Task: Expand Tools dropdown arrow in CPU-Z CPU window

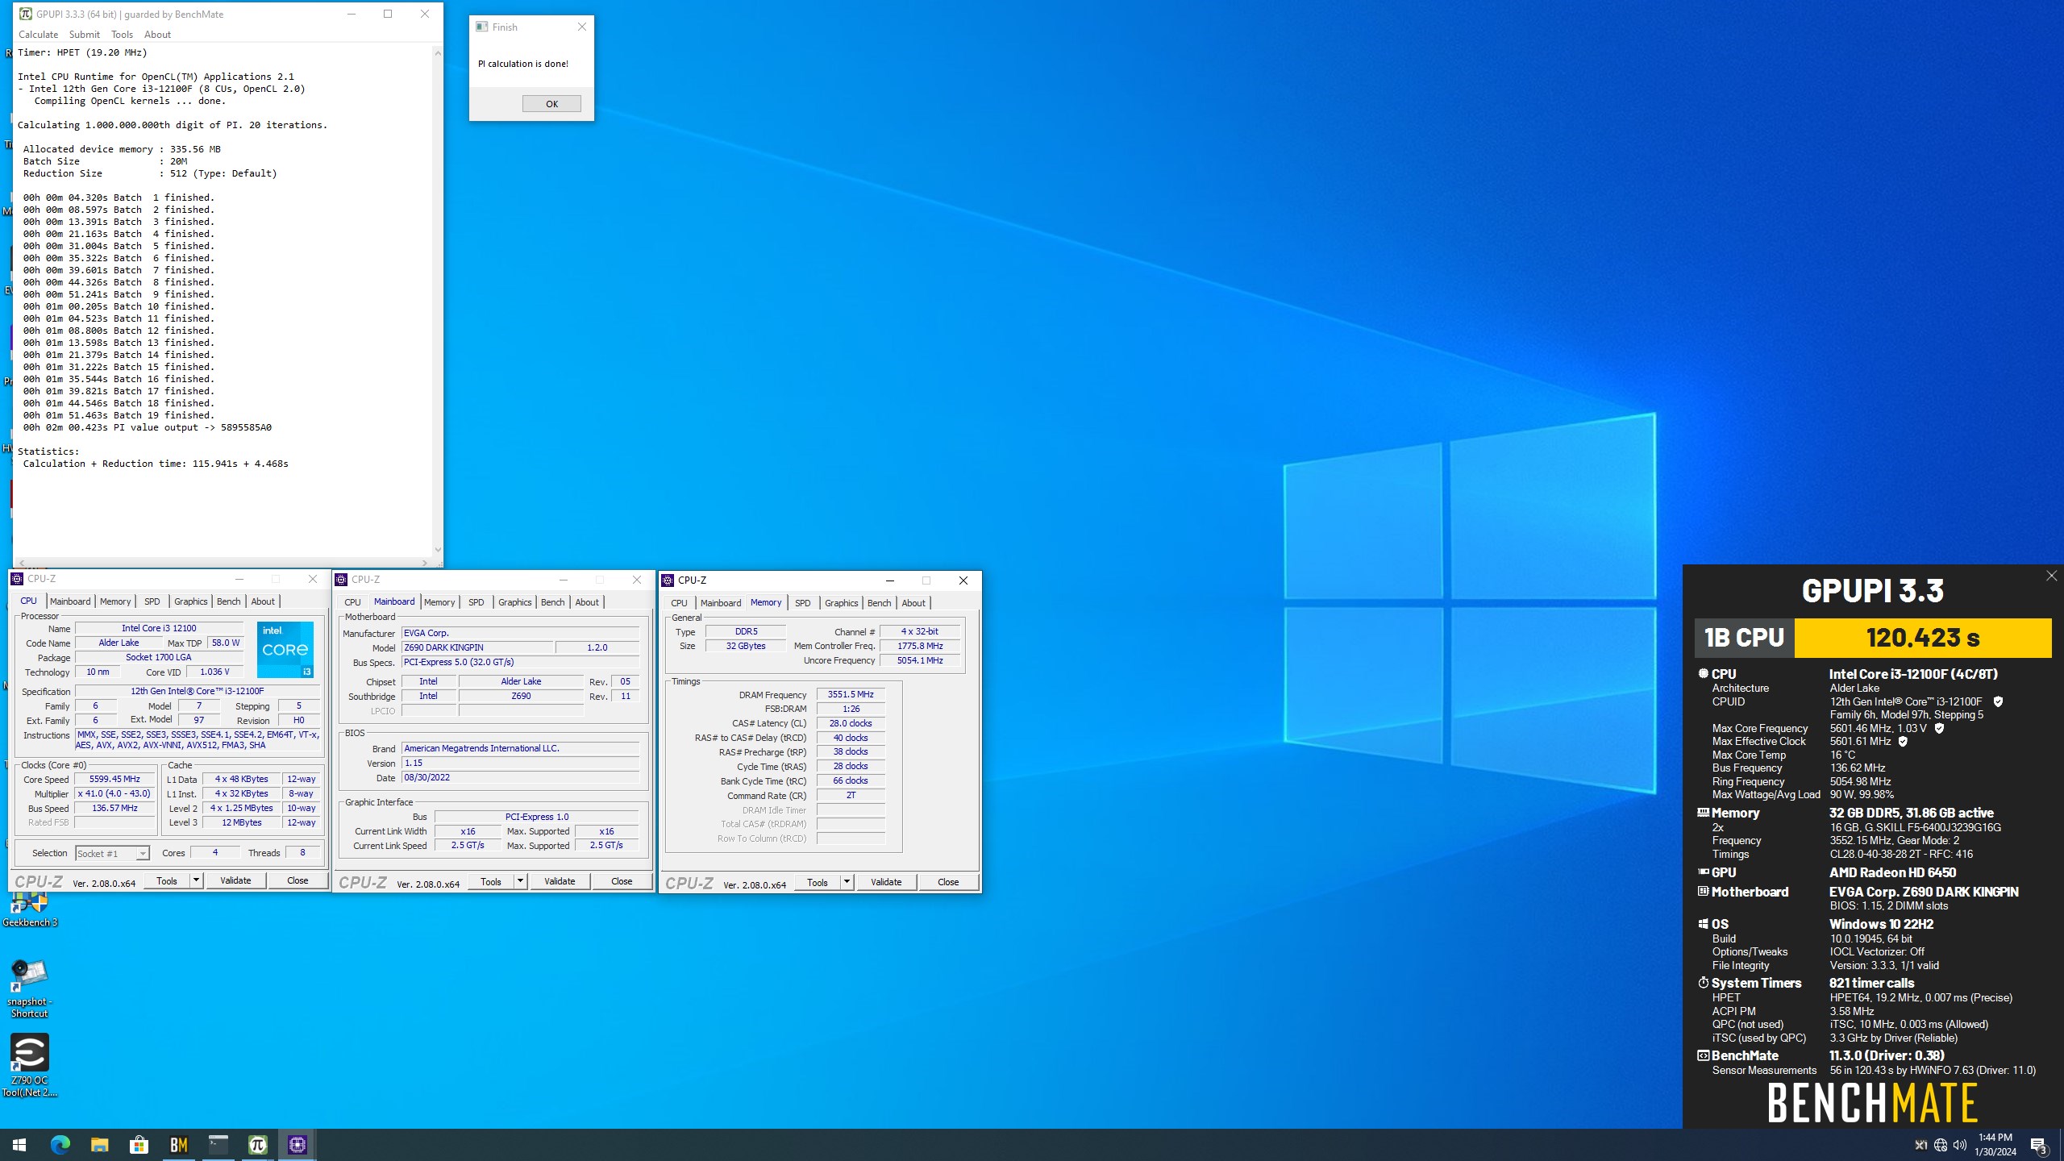Action: coord(196,880)
